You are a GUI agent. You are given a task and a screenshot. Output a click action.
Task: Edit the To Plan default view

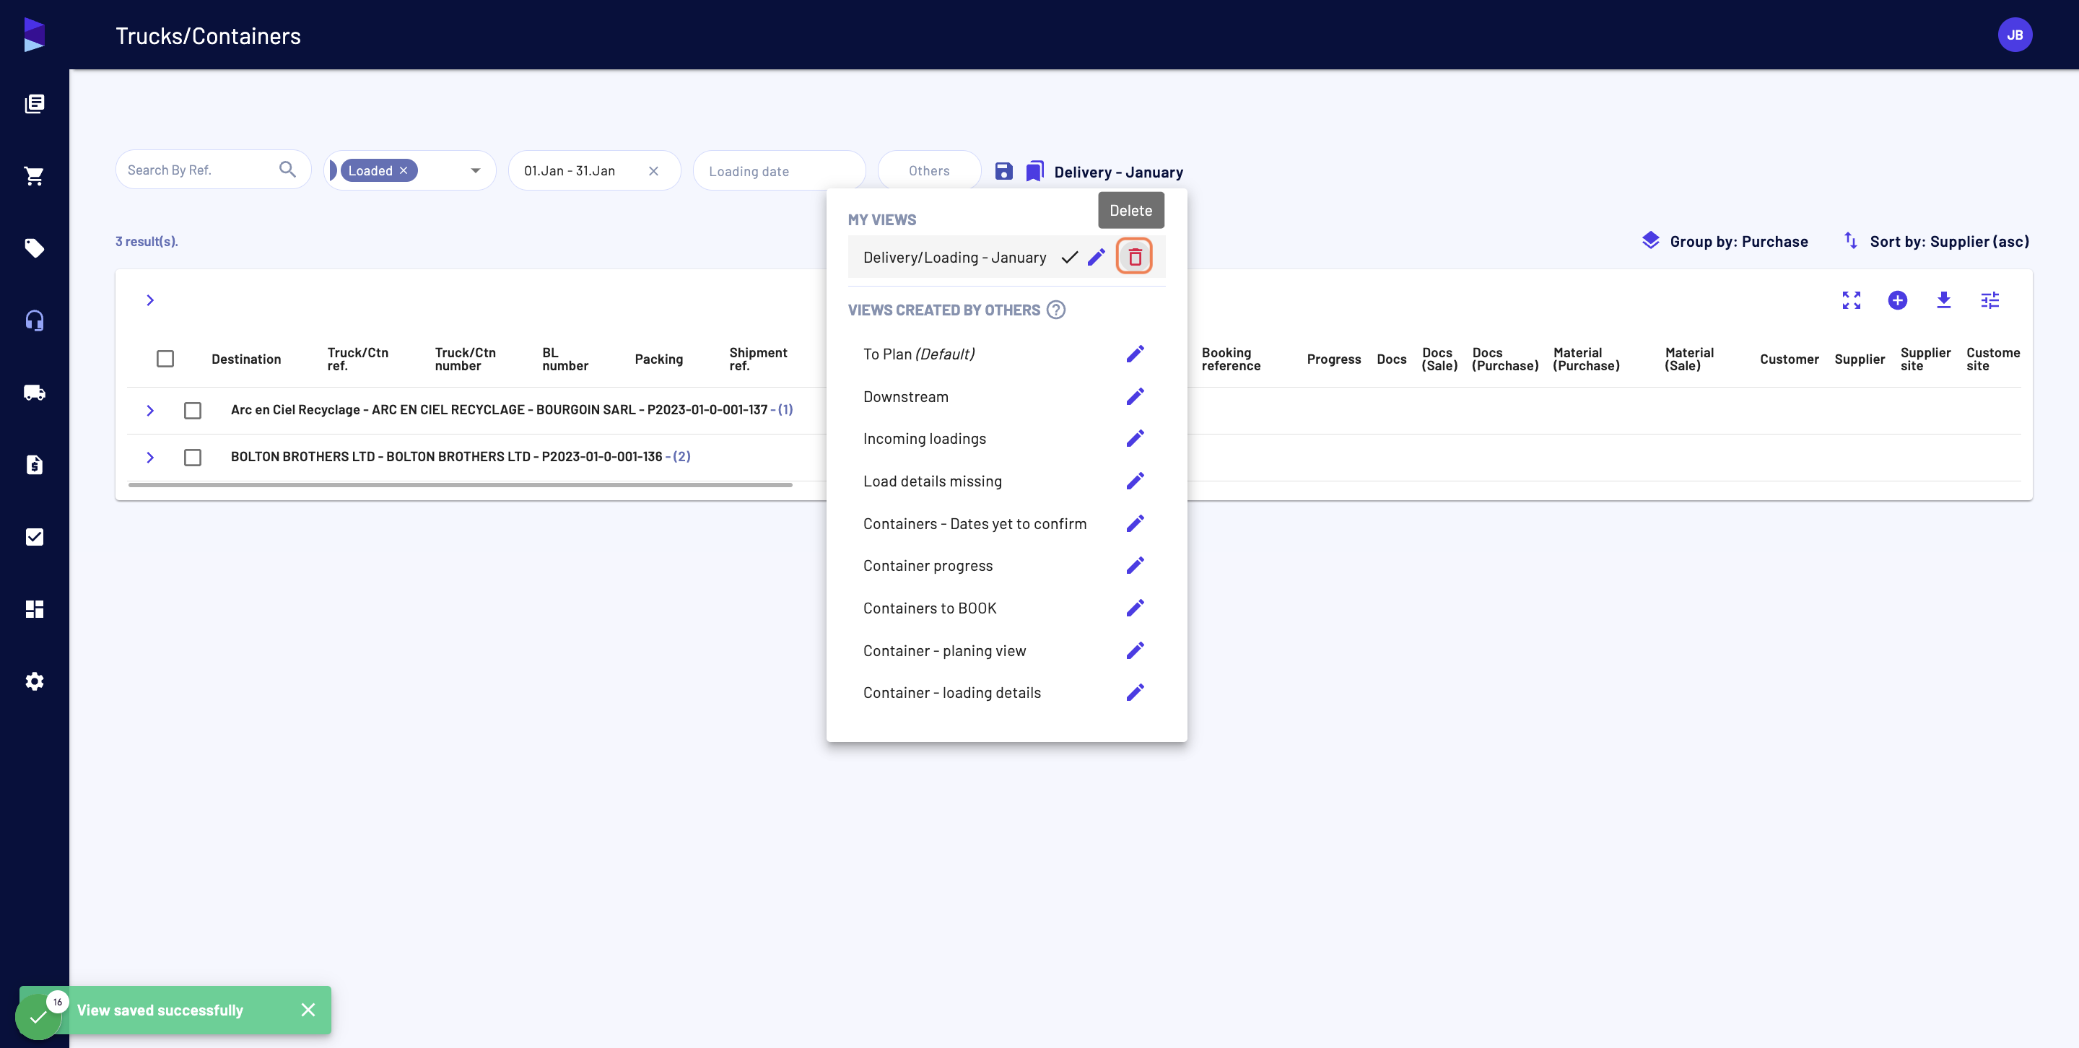(x=1135, y=354)
